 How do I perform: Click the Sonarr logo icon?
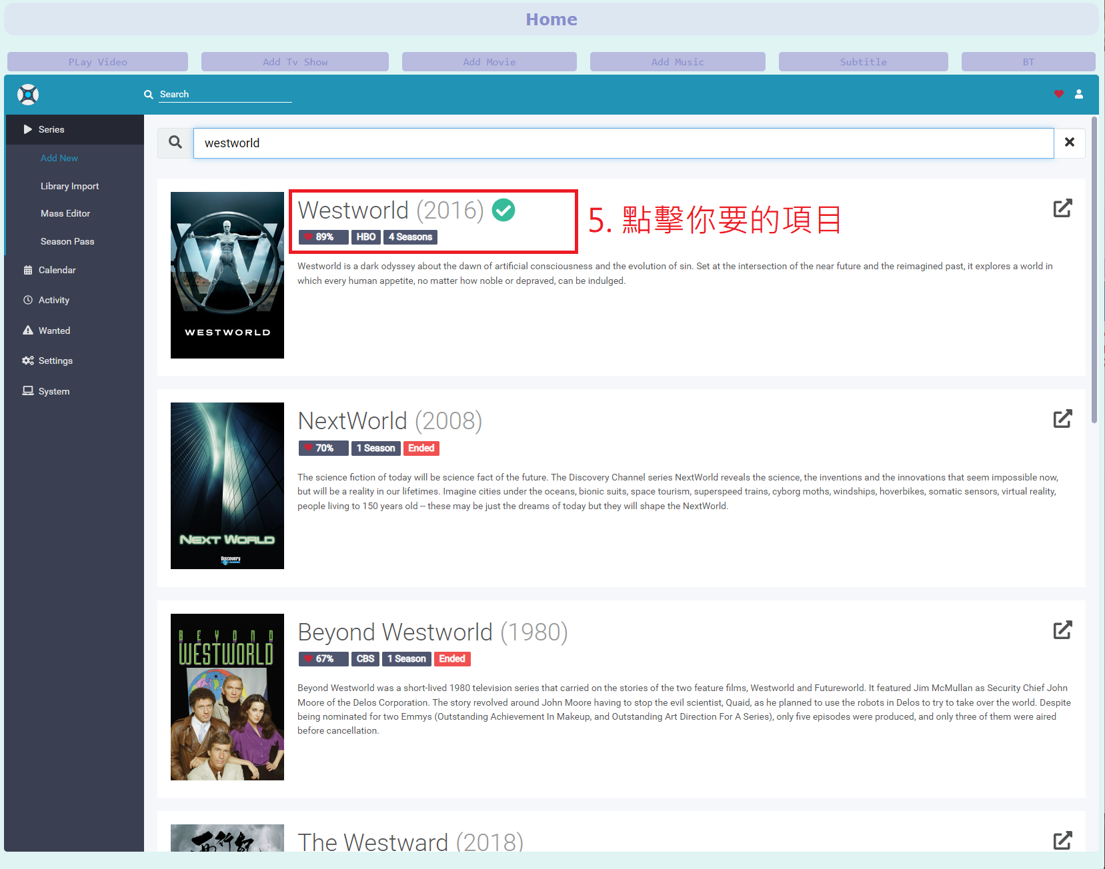tap(28, 95)
